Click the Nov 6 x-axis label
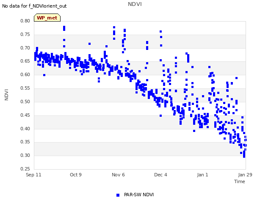Image resolution: width=271 pixels, height=203 pixels. [118, 175]
